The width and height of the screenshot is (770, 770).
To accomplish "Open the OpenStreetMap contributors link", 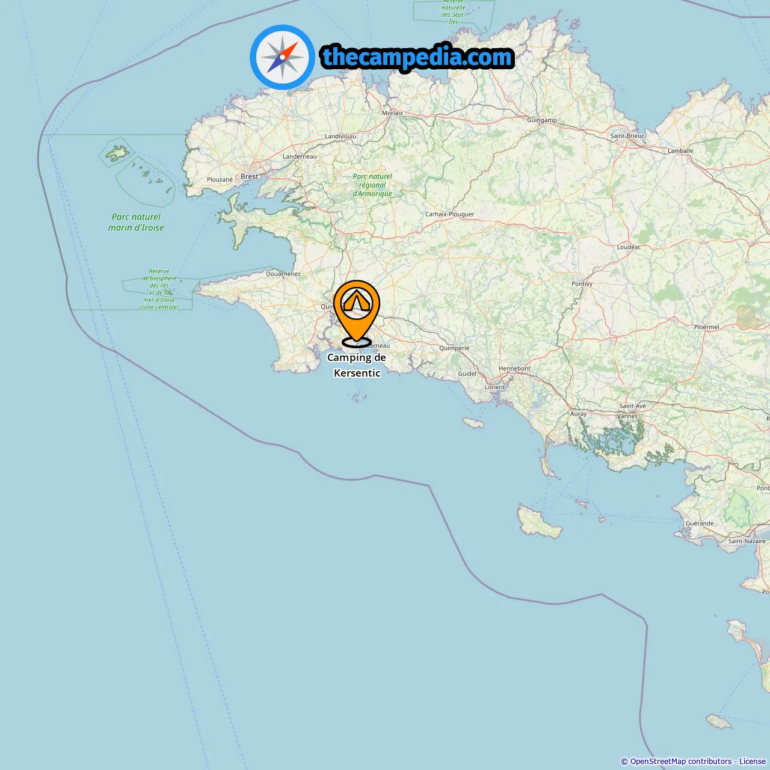I will point(681,761).
